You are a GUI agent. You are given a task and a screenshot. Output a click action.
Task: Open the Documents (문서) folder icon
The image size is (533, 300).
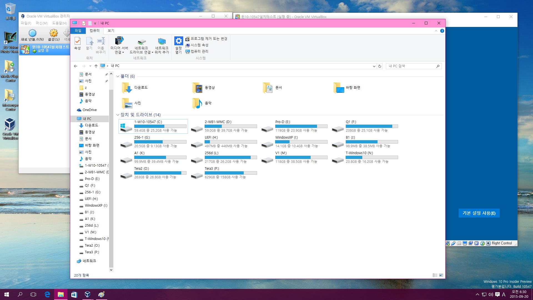point(268,88)
